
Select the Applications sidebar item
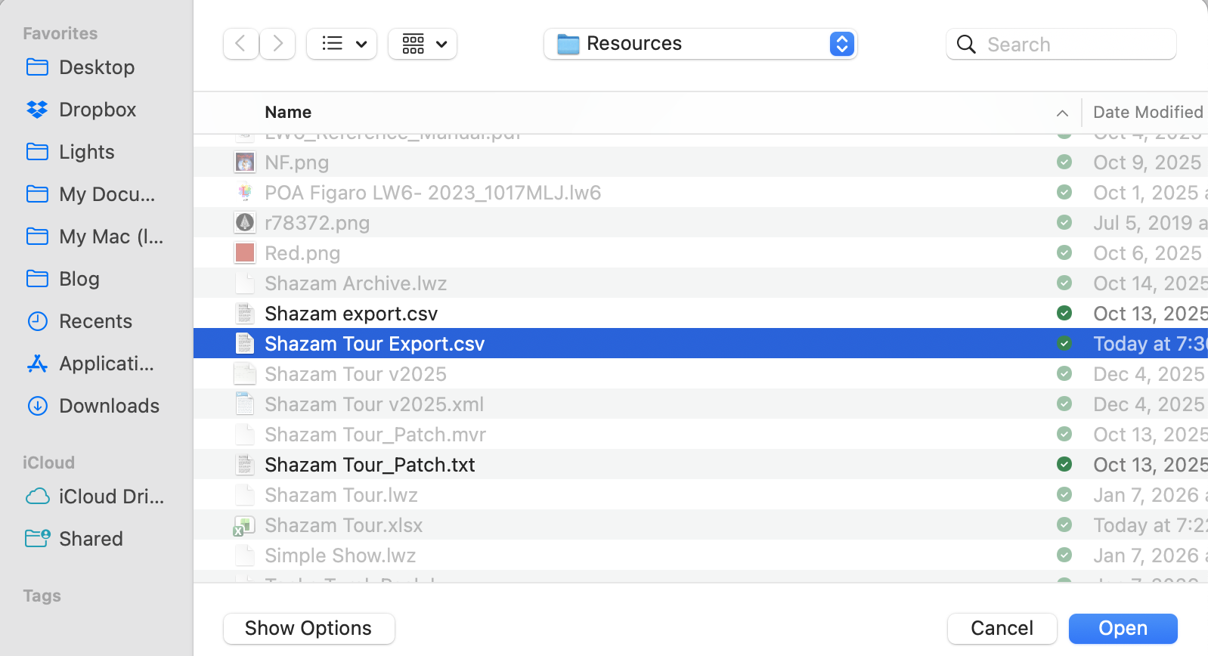[106, 364]
